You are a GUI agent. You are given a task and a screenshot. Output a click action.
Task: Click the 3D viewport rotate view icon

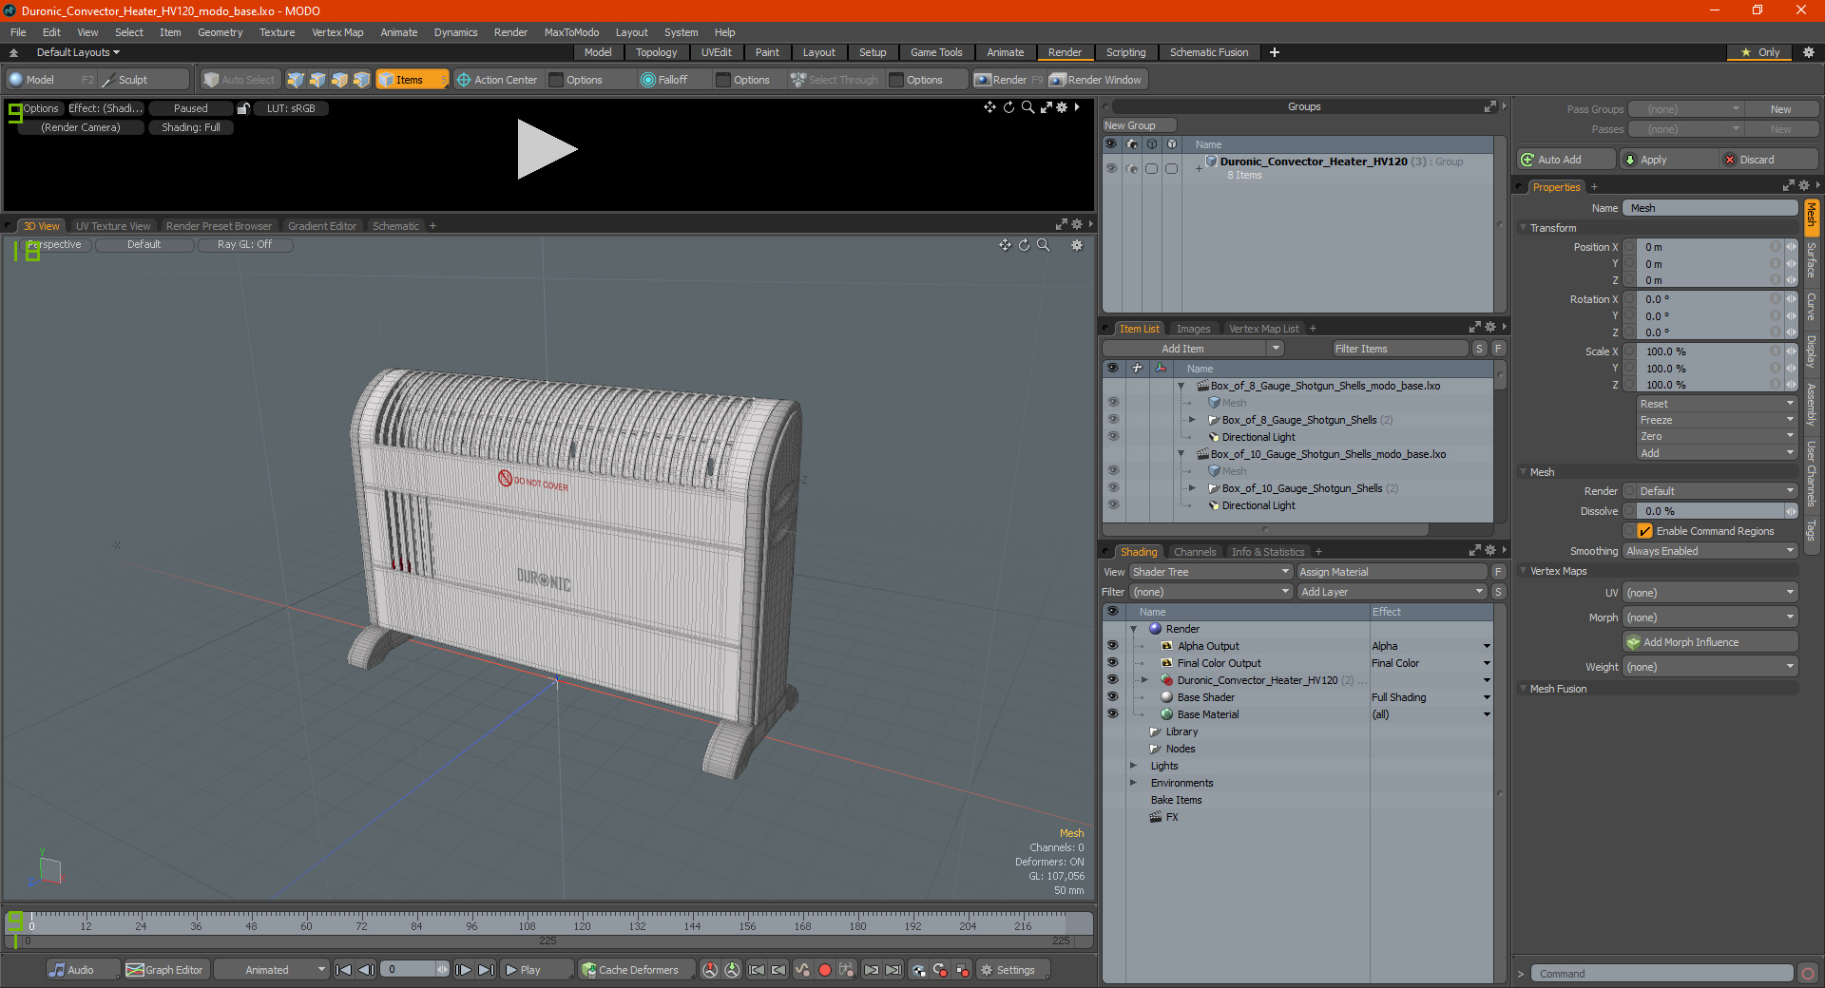1024,245
